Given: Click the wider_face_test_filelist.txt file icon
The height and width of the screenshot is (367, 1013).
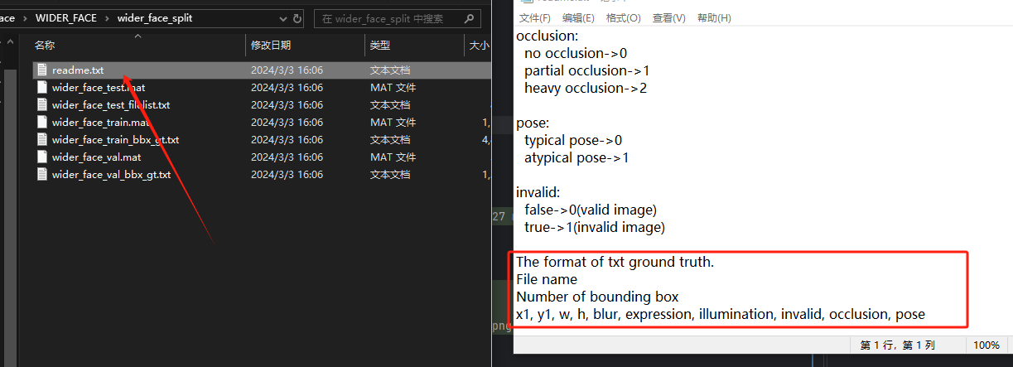Looking at the screenshot, I should pos(42,105).
